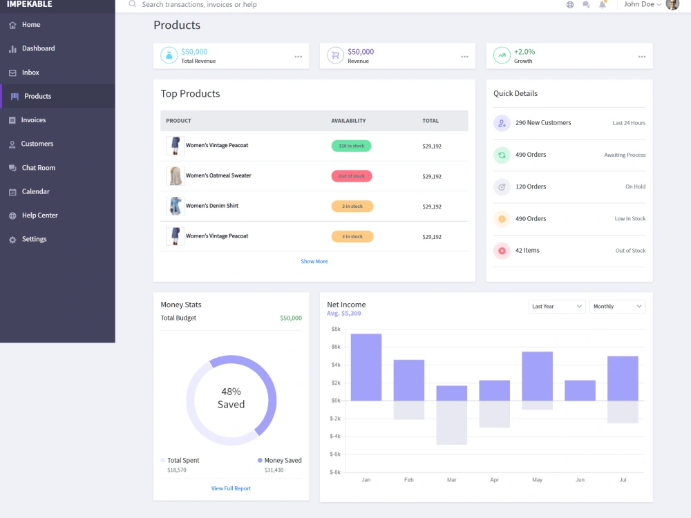Open more options on Total Revenue card
The height and width of the screenshot is (518, 691).
click(x=299, y=57)
